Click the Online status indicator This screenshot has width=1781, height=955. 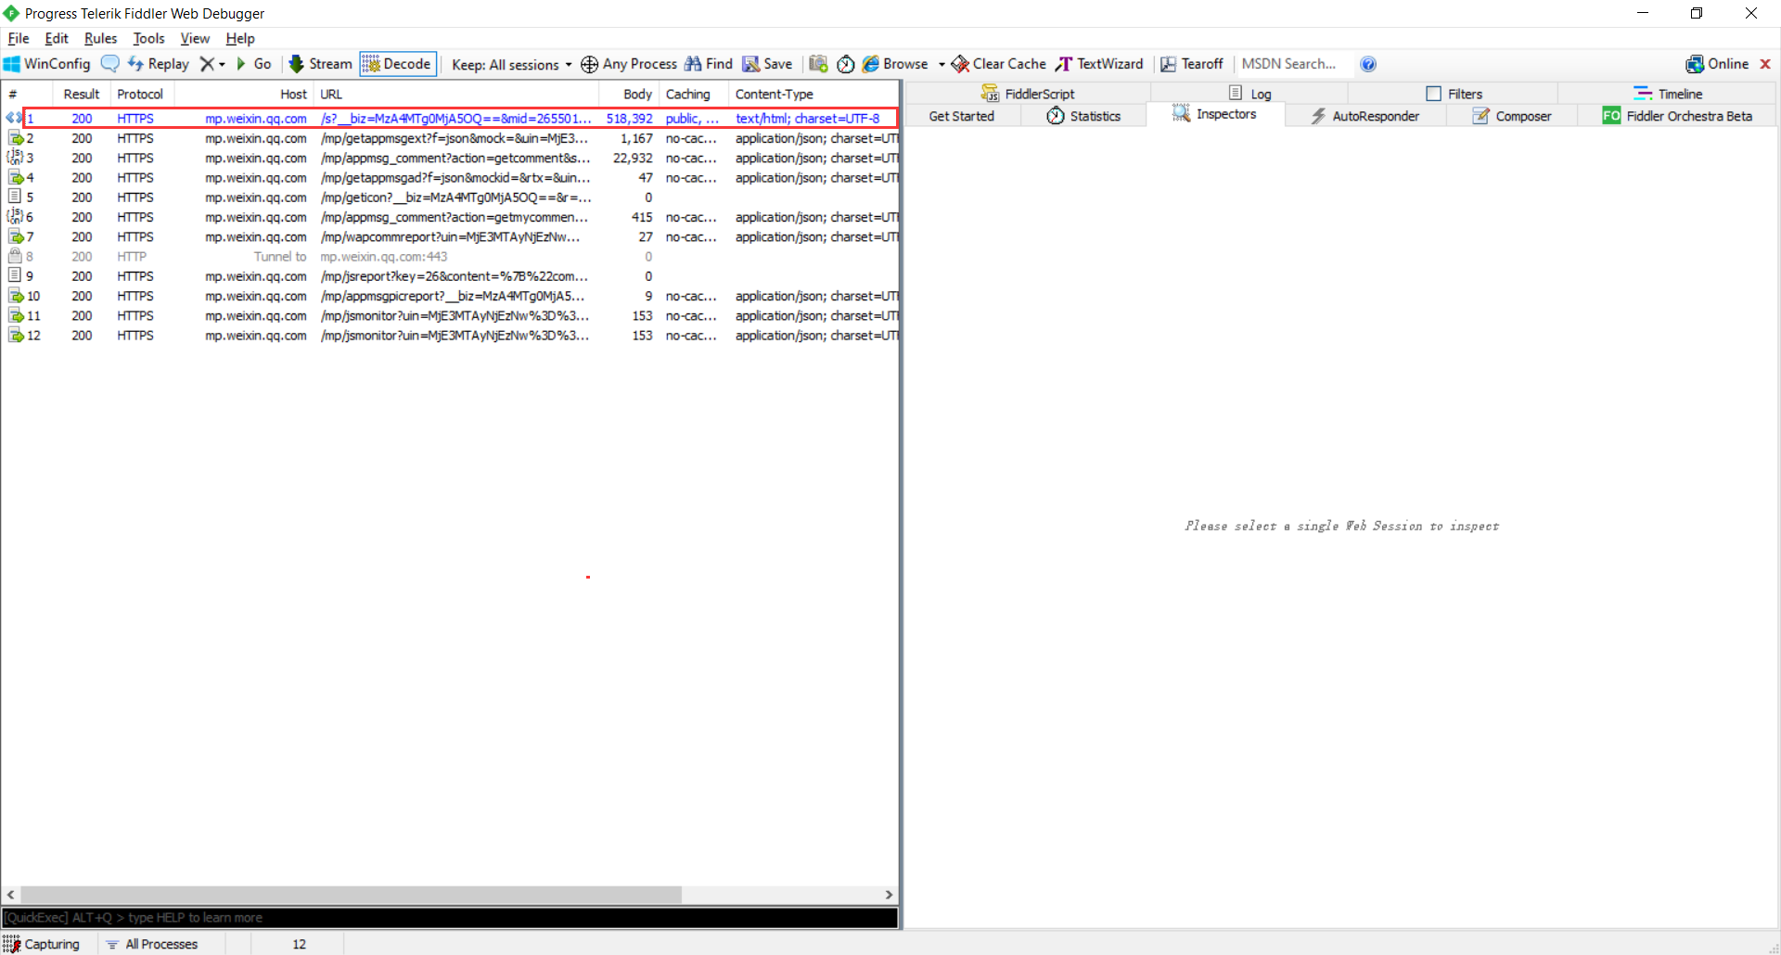pos(1717,64)
